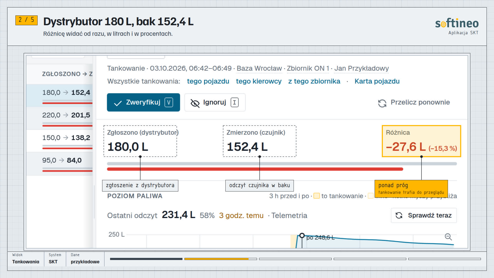Click the POZIOM PALIWA section heading

(x=135, y=196)
